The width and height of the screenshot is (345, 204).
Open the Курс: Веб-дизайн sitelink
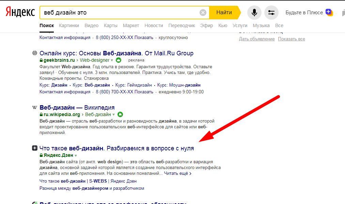coord(91,85)
